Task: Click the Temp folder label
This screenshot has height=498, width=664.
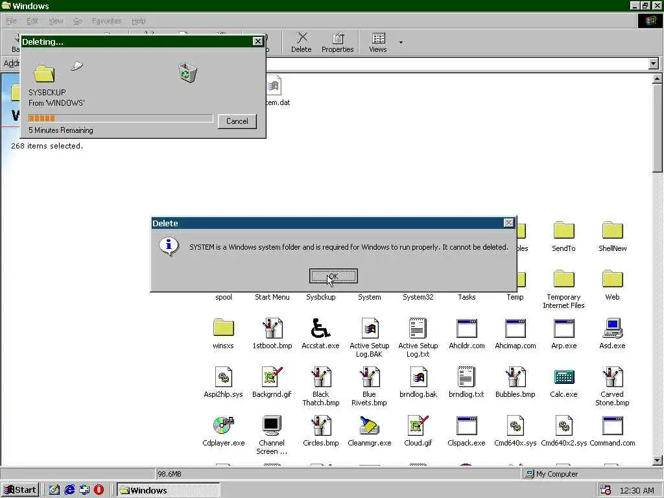Action: point(516,297)
